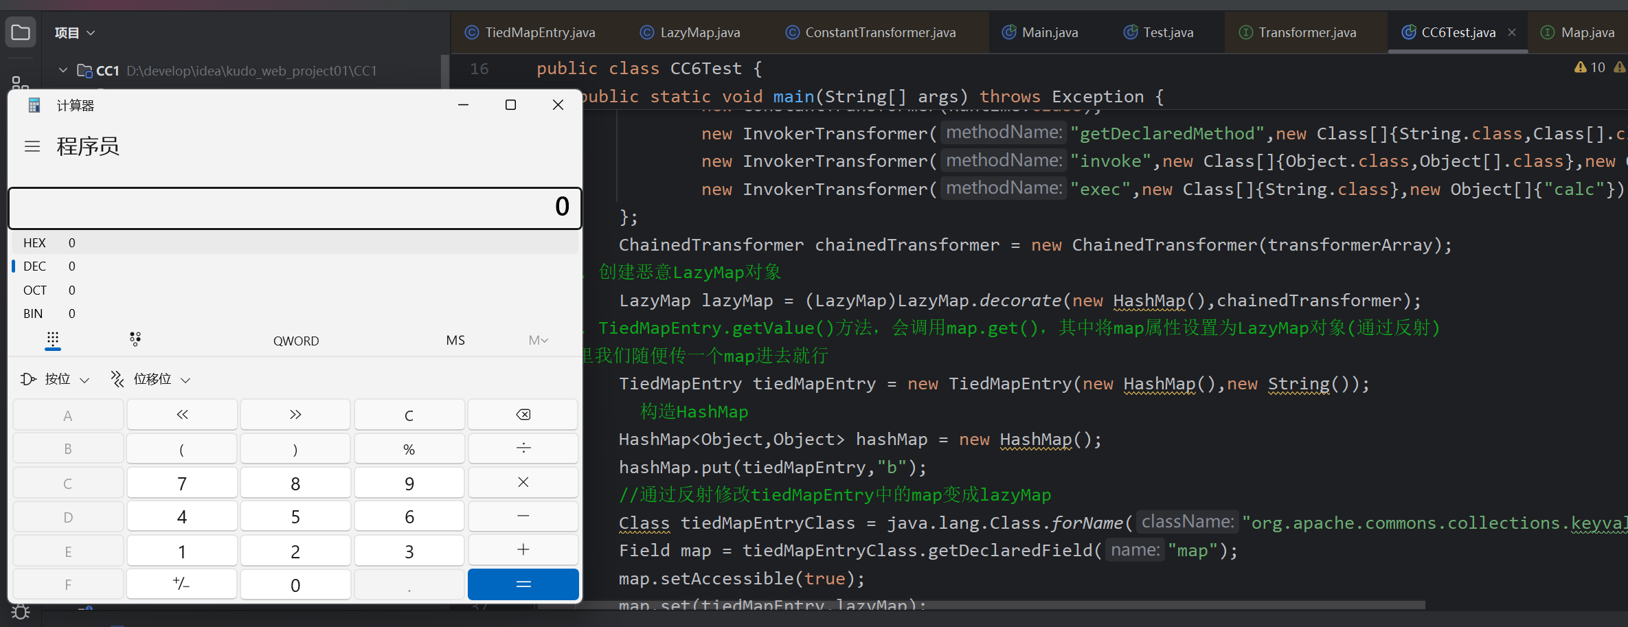Click the modulo % button
The width and height of the screenshot is (1628, 627).
pos(409,448)
